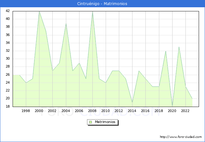Click the green Matrimonios legend swatch
This screenshot has height=142, width=205.
(x=91, y=122)
